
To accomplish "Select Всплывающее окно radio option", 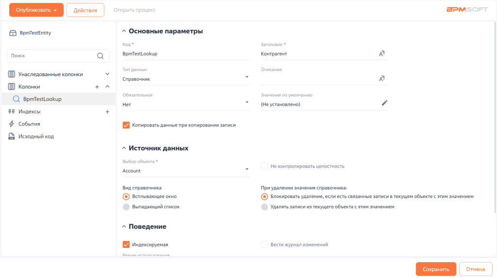I will tap(126, 197).
